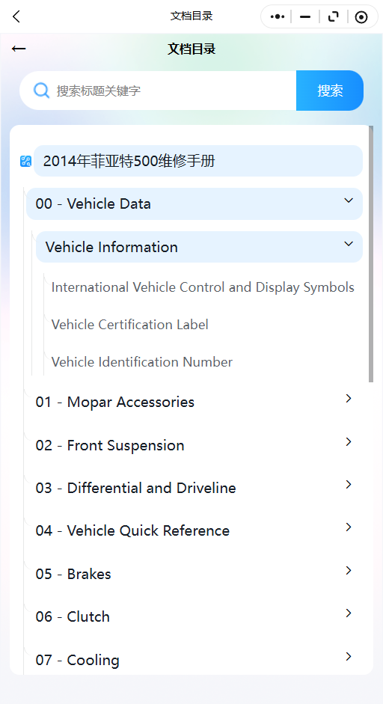Click the magnifier icon in search box

[x=41, y=91]
